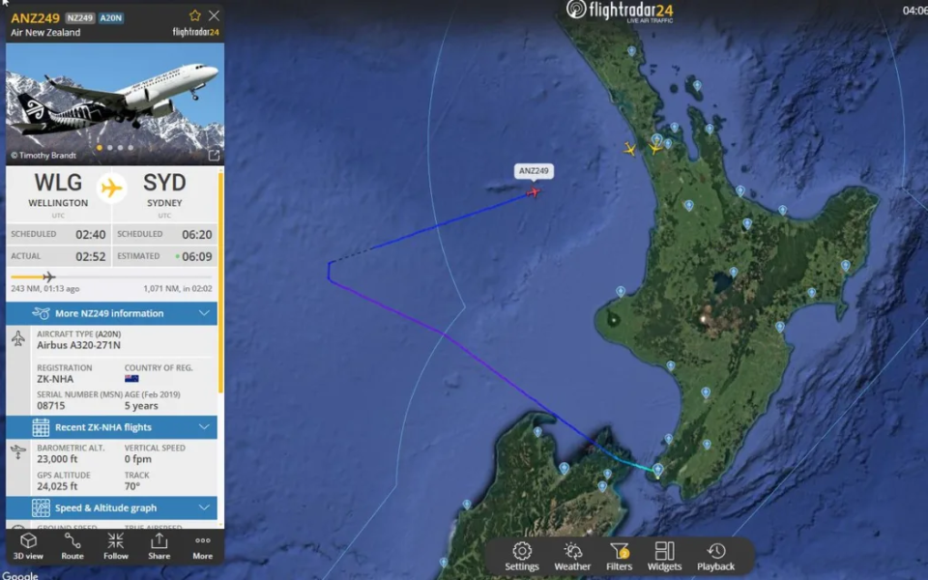Open Filters panel
This screenshot has height=580, width=928.
point(619,557)
